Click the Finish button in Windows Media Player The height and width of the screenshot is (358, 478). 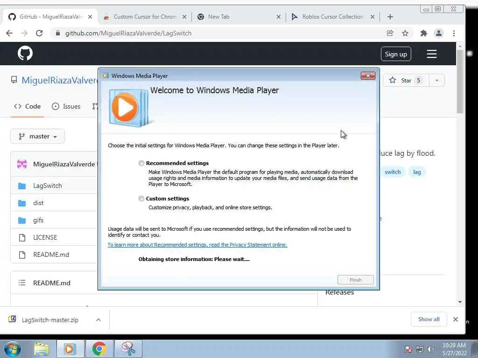tap(355, 280)
